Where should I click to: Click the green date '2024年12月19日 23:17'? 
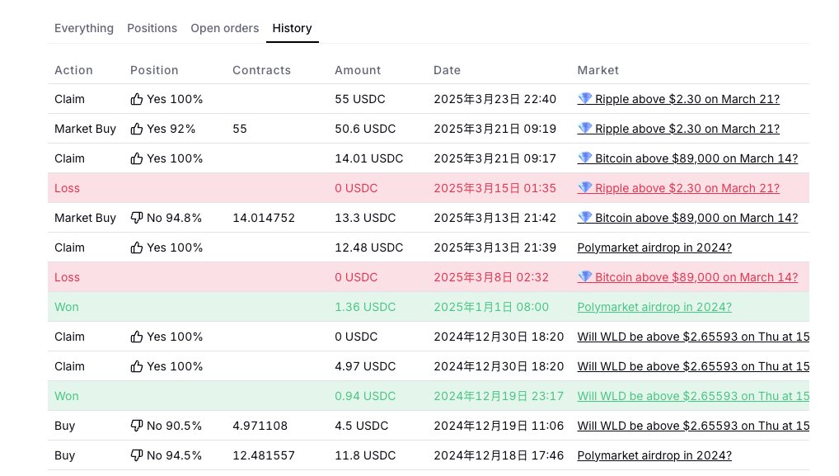[499, 396]
